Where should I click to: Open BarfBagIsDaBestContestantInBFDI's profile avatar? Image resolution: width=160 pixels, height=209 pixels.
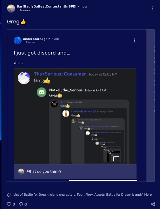(x=11, y=8)
